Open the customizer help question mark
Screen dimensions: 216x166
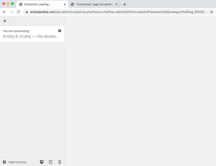coord(60,31)
